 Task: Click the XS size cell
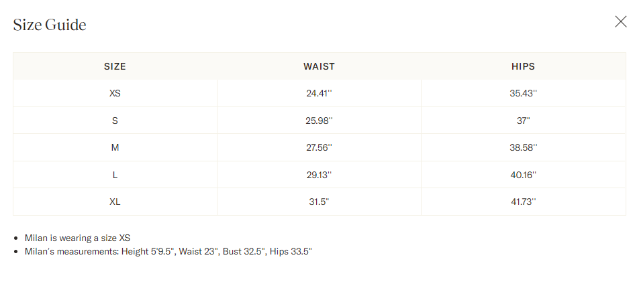[115, 94]
